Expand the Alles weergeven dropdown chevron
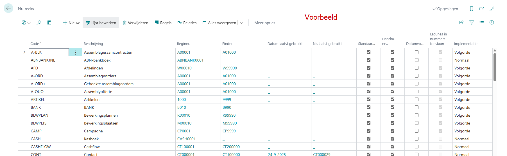The width and height of the screenshot is (507, 156). pyautogui.click(x=241, y=23)
